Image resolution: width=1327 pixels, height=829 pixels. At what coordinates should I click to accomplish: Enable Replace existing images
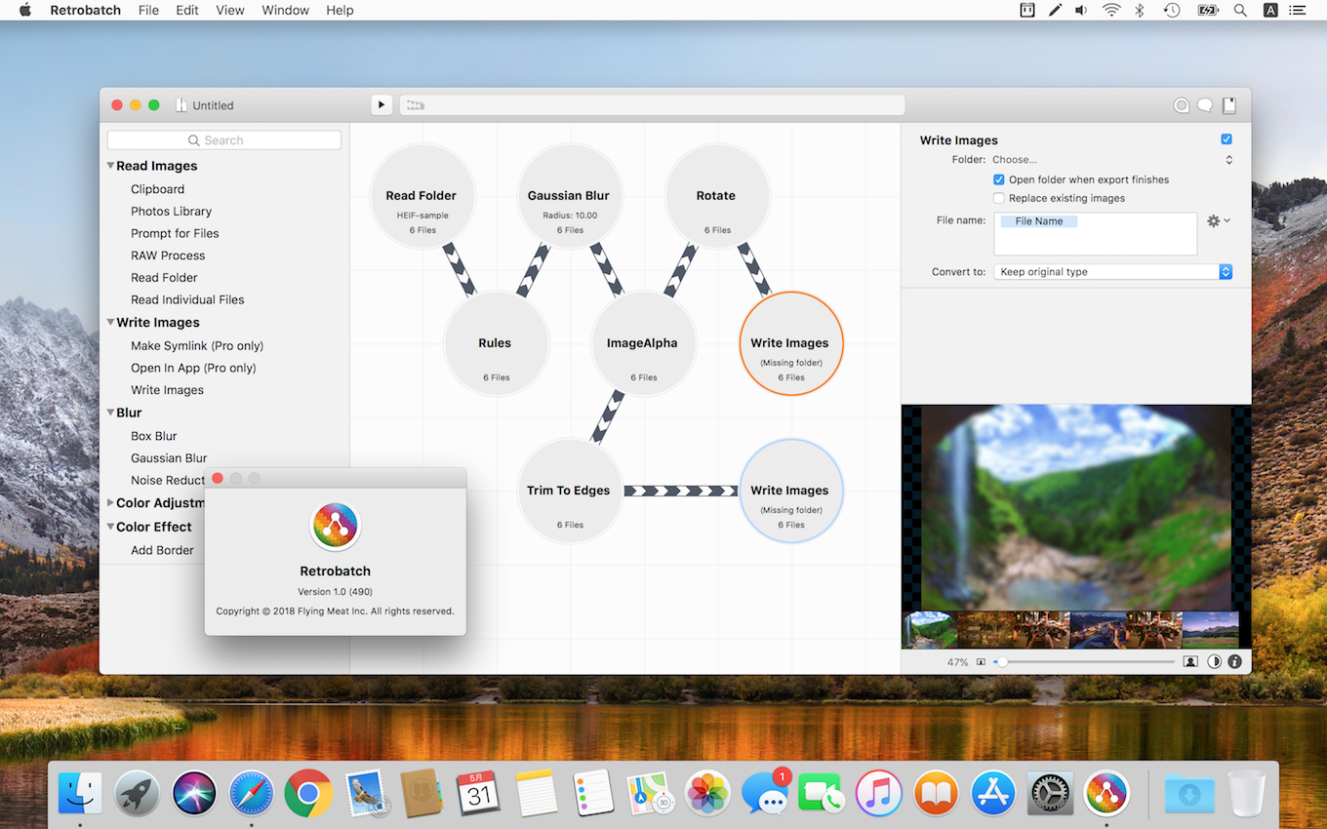pos(998,198)
